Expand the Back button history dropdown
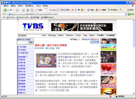Viewport: 136px width, 99px height. click(14, 10)
